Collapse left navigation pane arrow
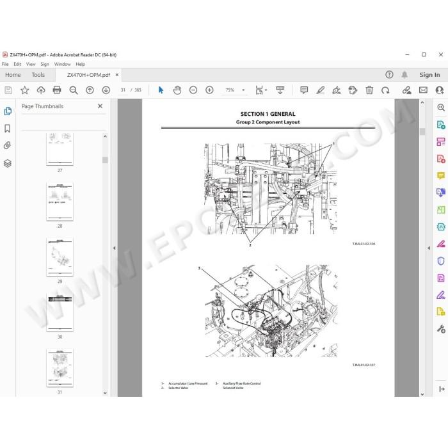 click(115, 248)
